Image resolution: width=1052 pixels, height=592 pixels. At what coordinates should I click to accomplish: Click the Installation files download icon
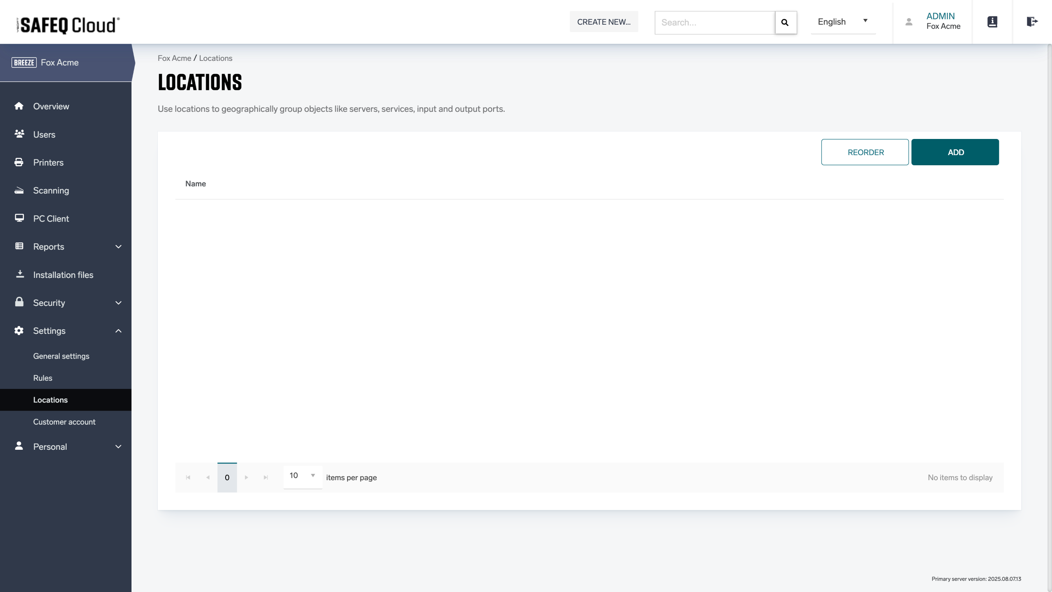pos(20,274)
